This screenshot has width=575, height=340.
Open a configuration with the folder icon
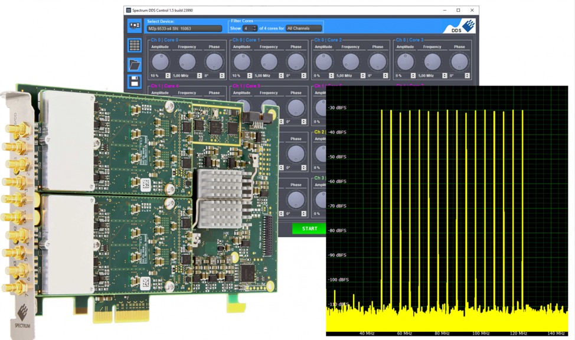click(135, 65)
